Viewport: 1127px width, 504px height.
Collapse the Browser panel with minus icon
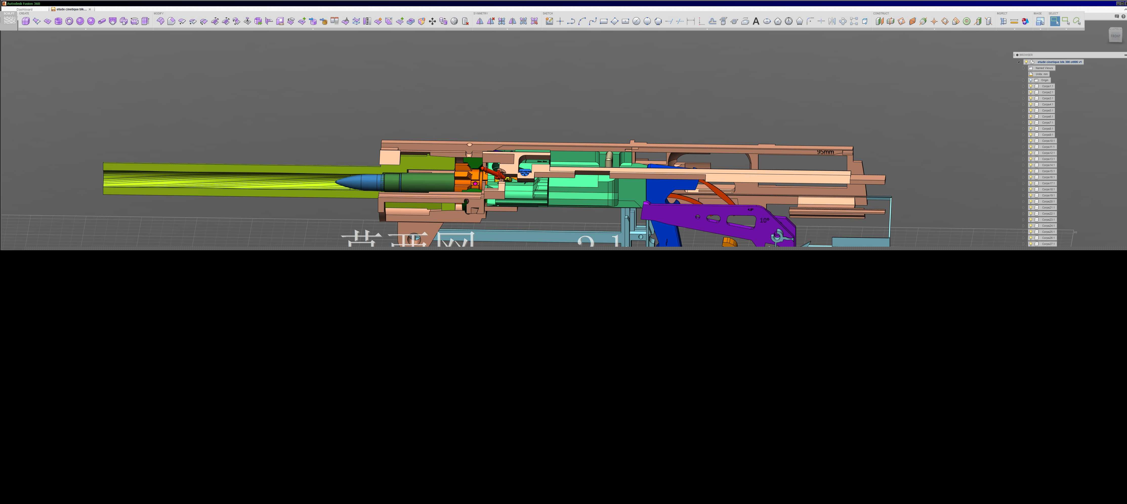pos(1017,55)
